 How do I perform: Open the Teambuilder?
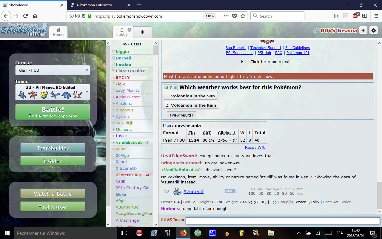coord(53,148)
